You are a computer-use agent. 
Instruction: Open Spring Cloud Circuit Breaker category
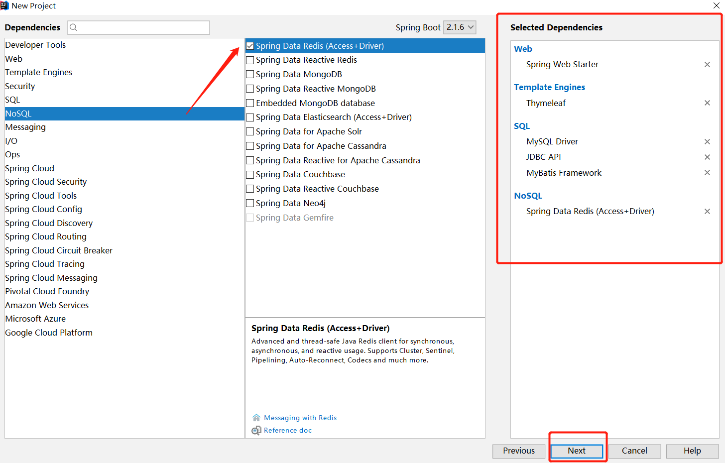(x=124, y=250)
